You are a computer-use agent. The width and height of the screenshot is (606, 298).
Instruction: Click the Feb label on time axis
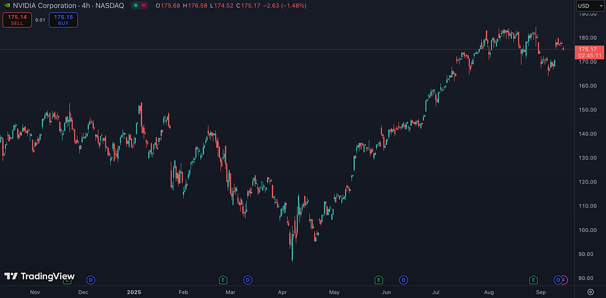coord(183,292)
